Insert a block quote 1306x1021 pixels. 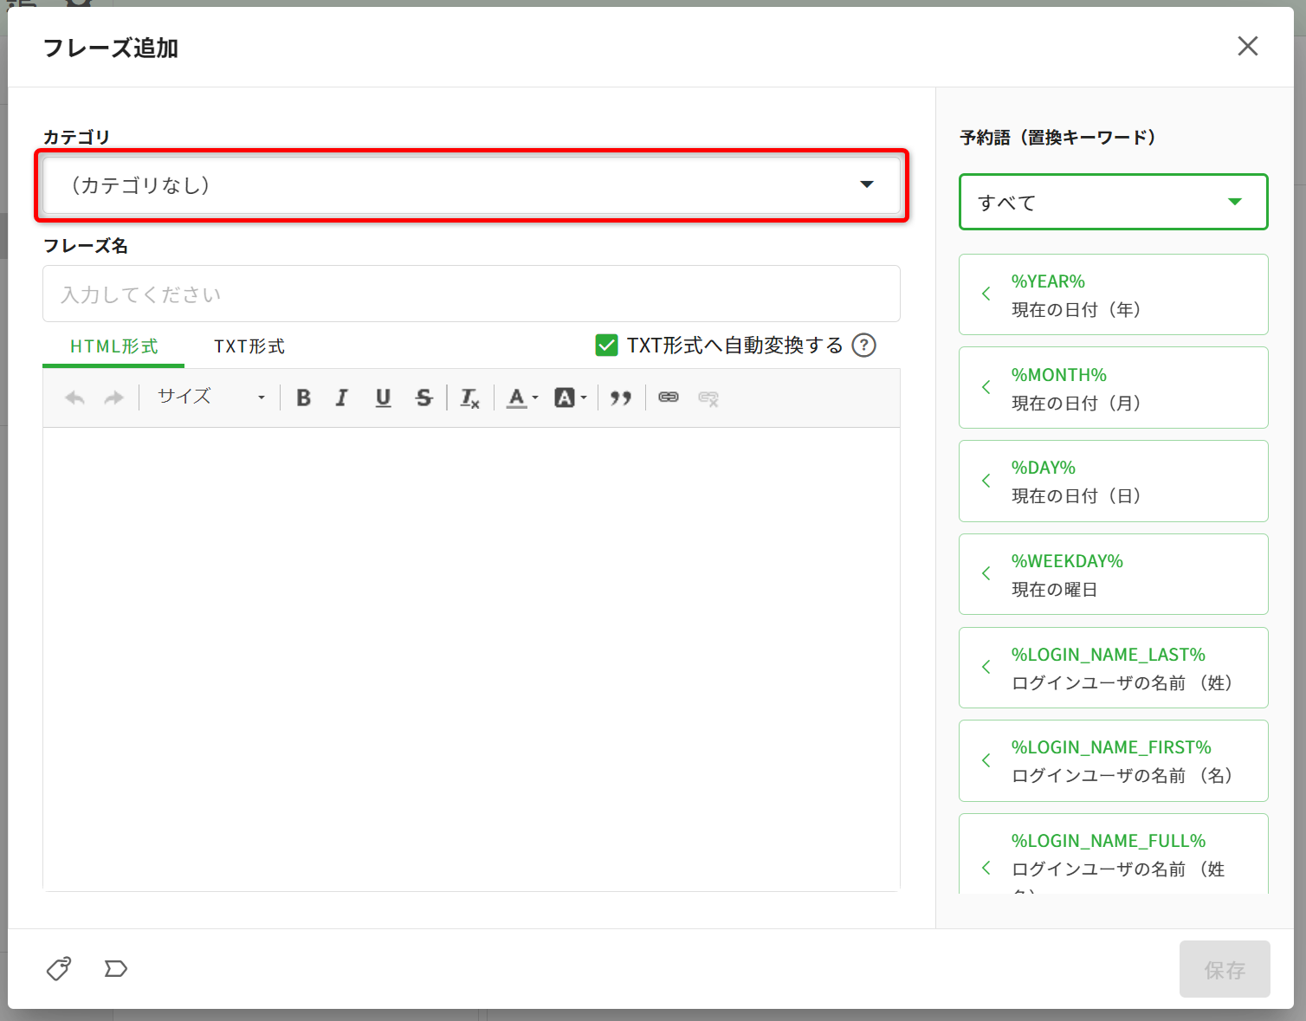620,397
